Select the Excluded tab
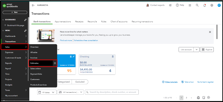The width and height of the screenshot is (223, 102). [80, 82]
